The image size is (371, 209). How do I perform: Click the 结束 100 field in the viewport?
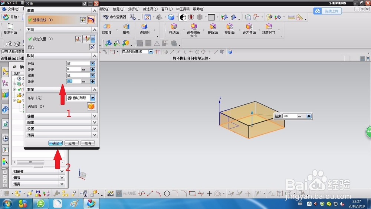click(290, 116)
